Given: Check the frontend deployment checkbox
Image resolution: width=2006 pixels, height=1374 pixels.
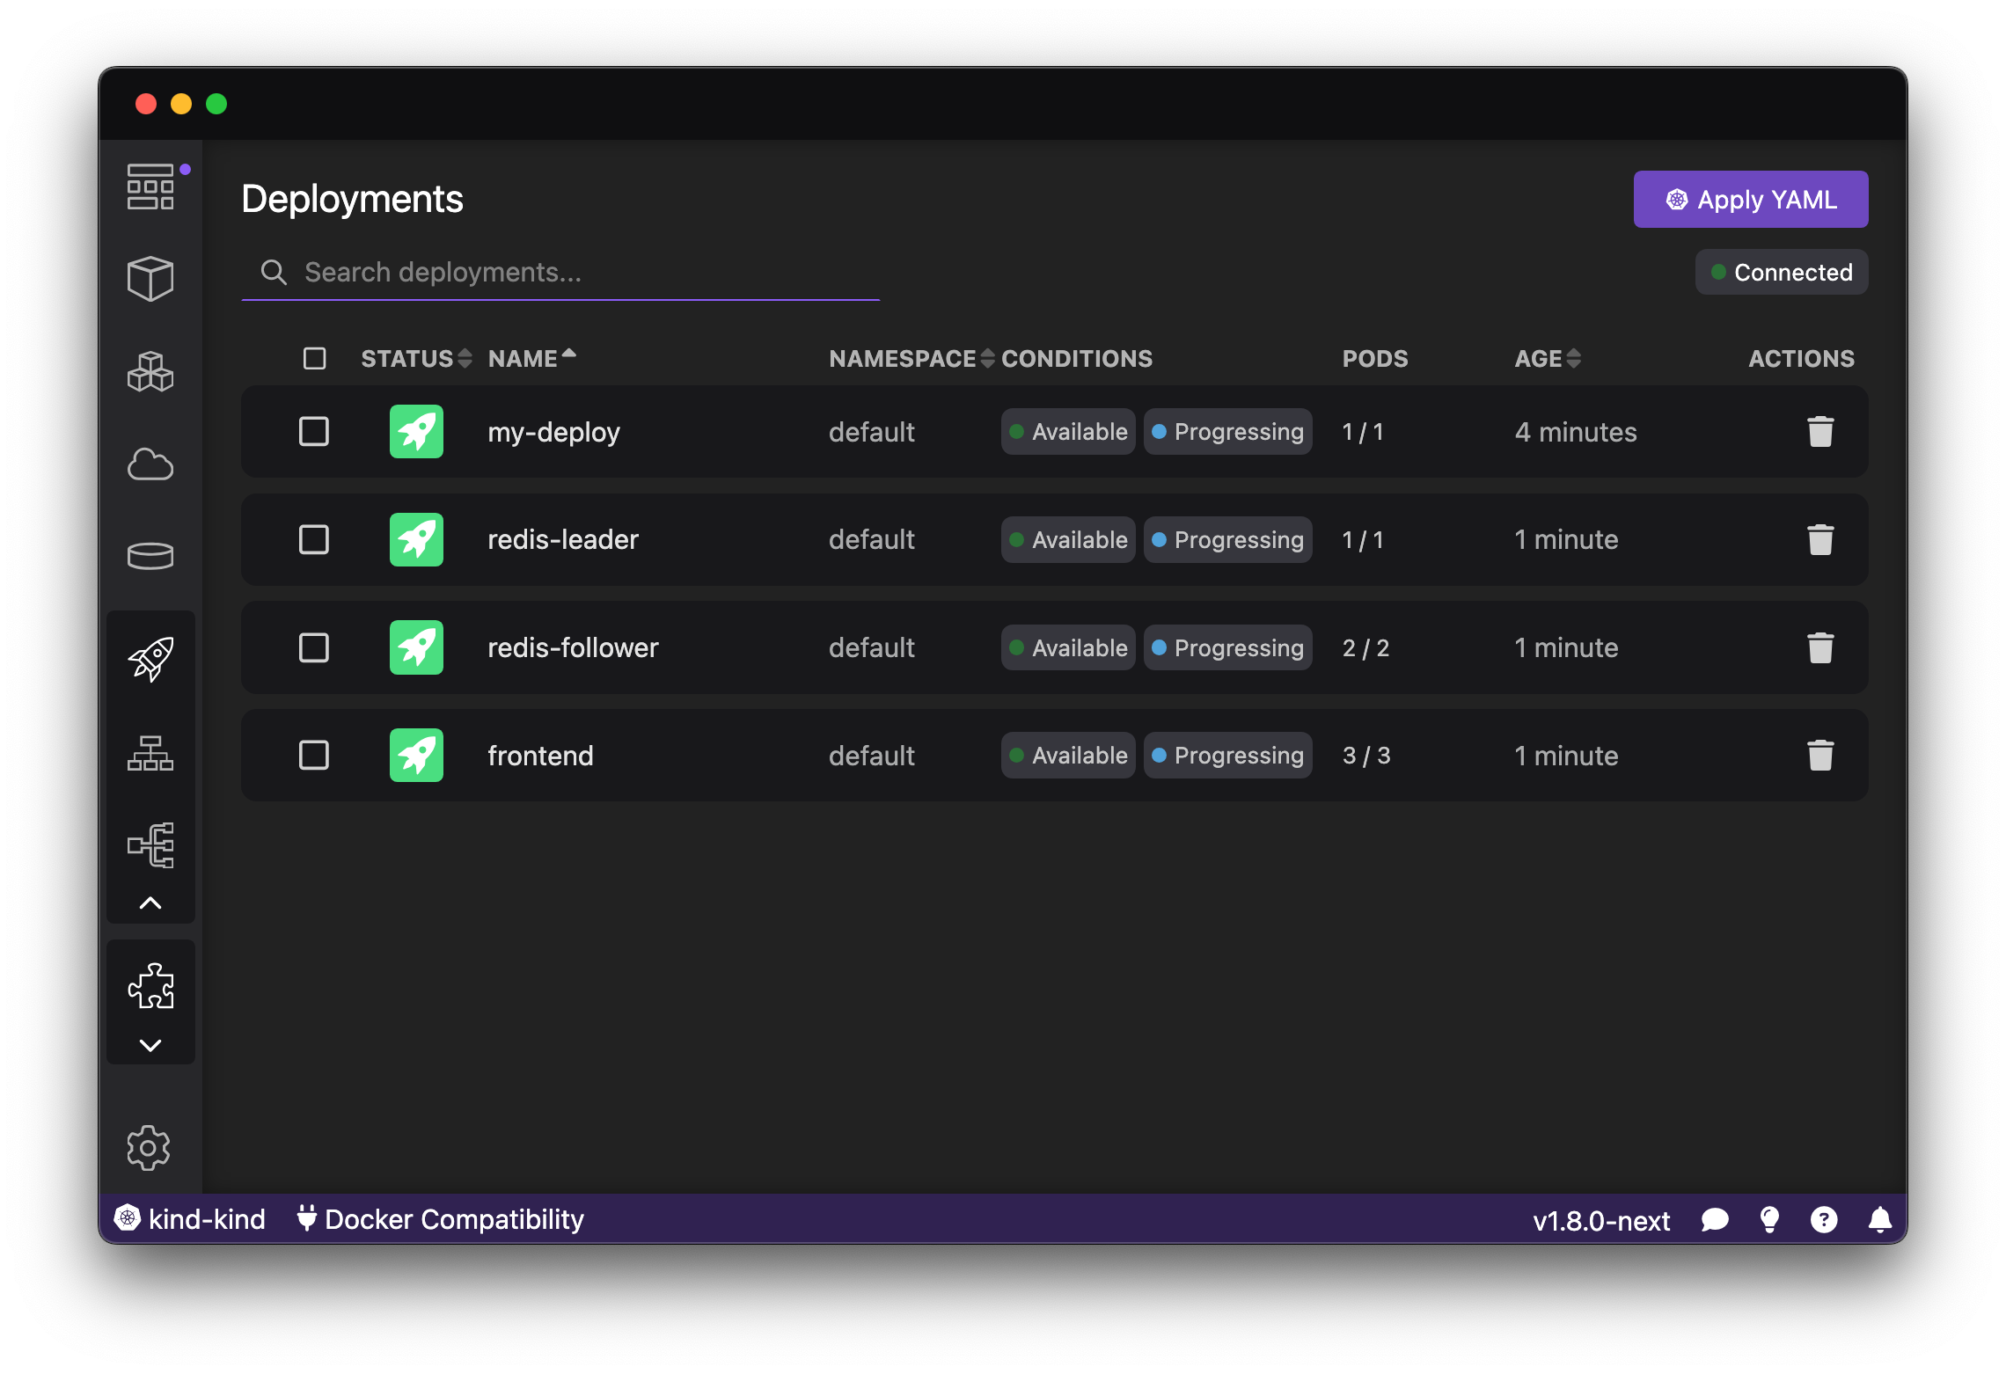Looking at the screenshot, I should (314, 755).
